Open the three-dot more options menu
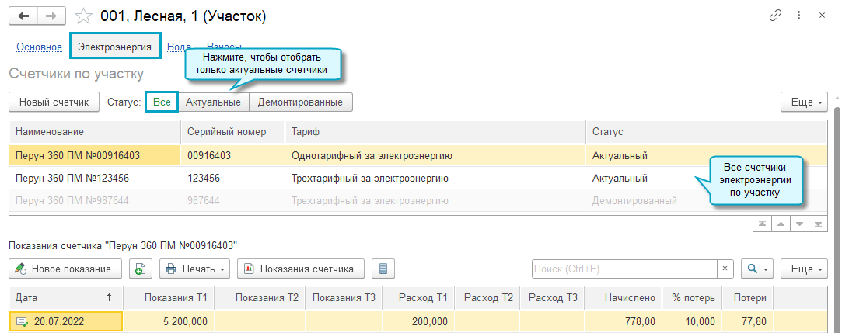This screenshot has height=333, width=842. point(798,15)
